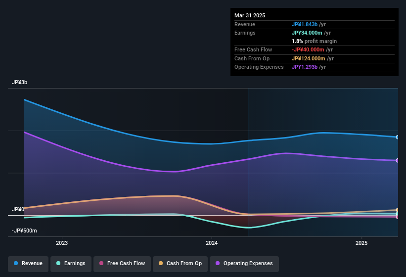Screen dimensions: 406x277
Task: Click the 2024 x-axis label
Action: click(x=212, y=243)
